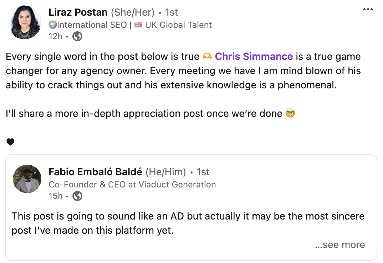Click the "Co-Founder & CEO at Viaduct Generation" headline

[x=132, y=184]
